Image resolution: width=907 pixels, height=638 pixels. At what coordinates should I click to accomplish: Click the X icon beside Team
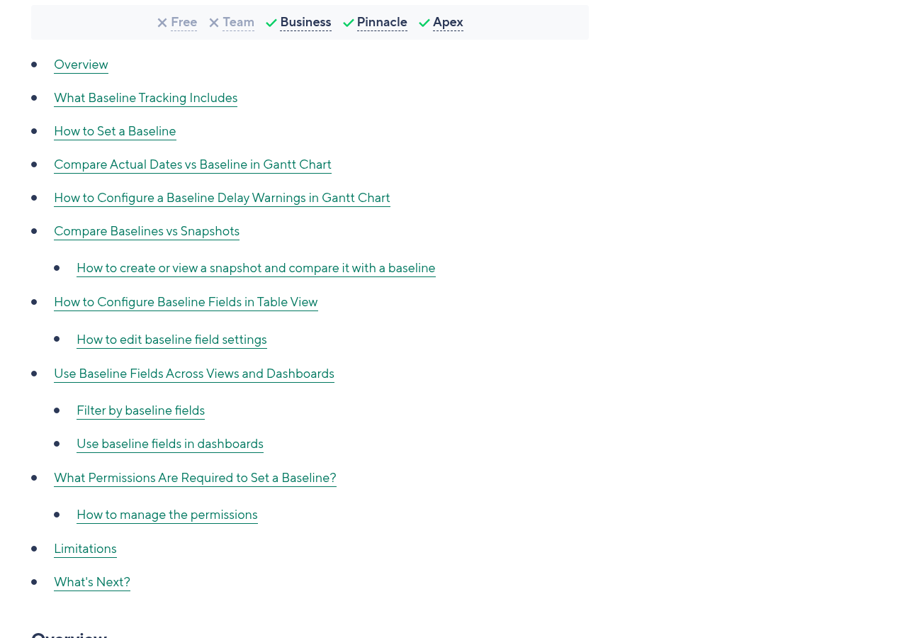(214, 23)
